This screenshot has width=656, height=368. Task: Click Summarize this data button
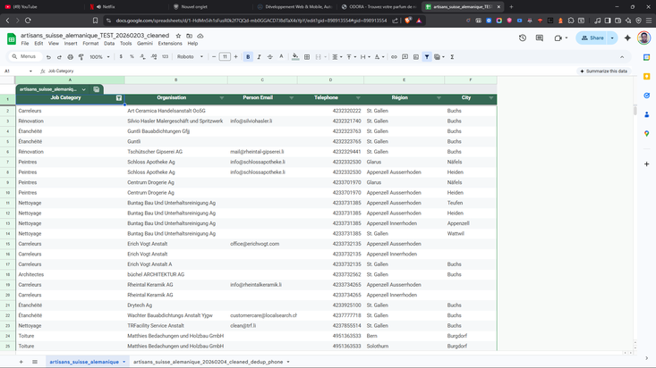point(604,71)
